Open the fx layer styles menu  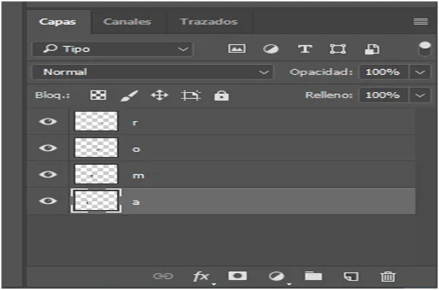(201, 277)
